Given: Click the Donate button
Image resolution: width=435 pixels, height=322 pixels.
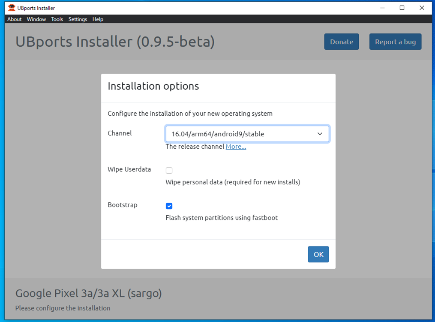Looking at the screenshot, I should (342, 42).
